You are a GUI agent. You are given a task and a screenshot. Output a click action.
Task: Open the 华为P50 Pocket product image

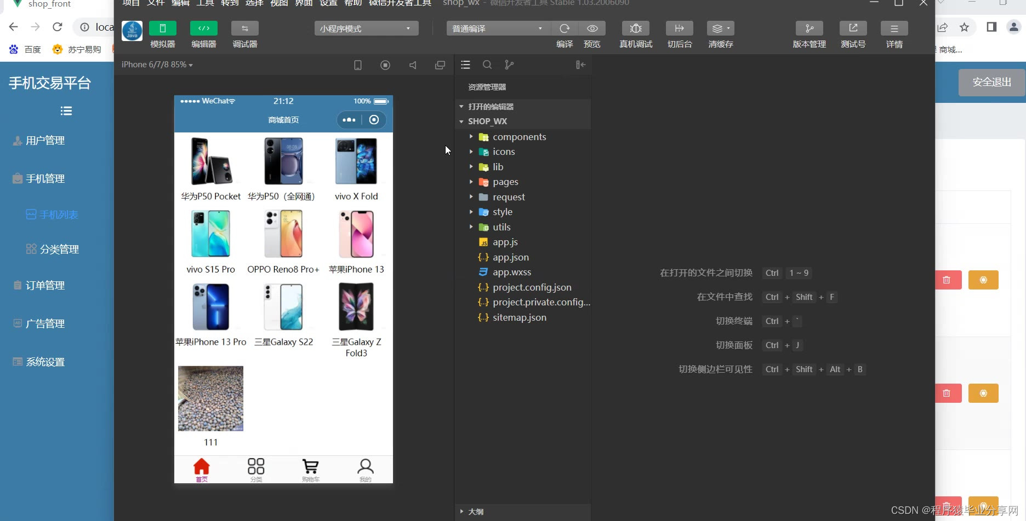(211, 161)
